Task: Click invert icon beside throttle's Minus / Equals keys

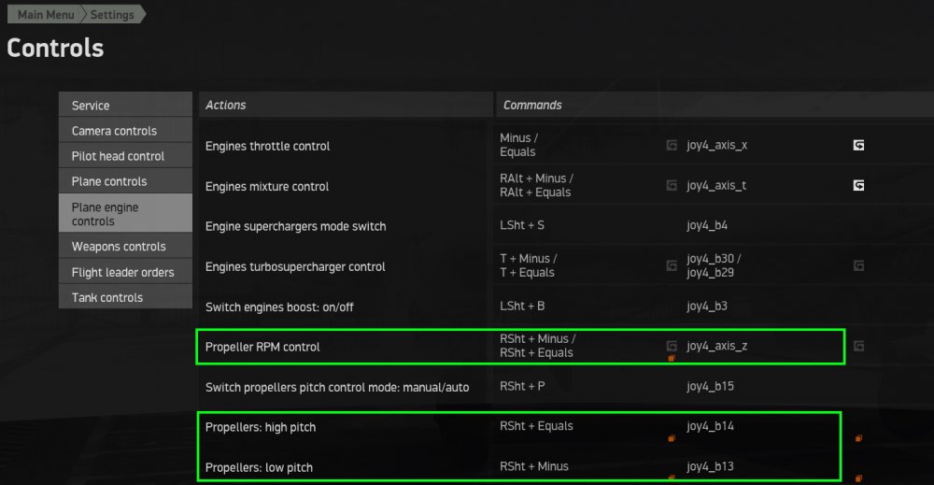Action: click(672, 146)
